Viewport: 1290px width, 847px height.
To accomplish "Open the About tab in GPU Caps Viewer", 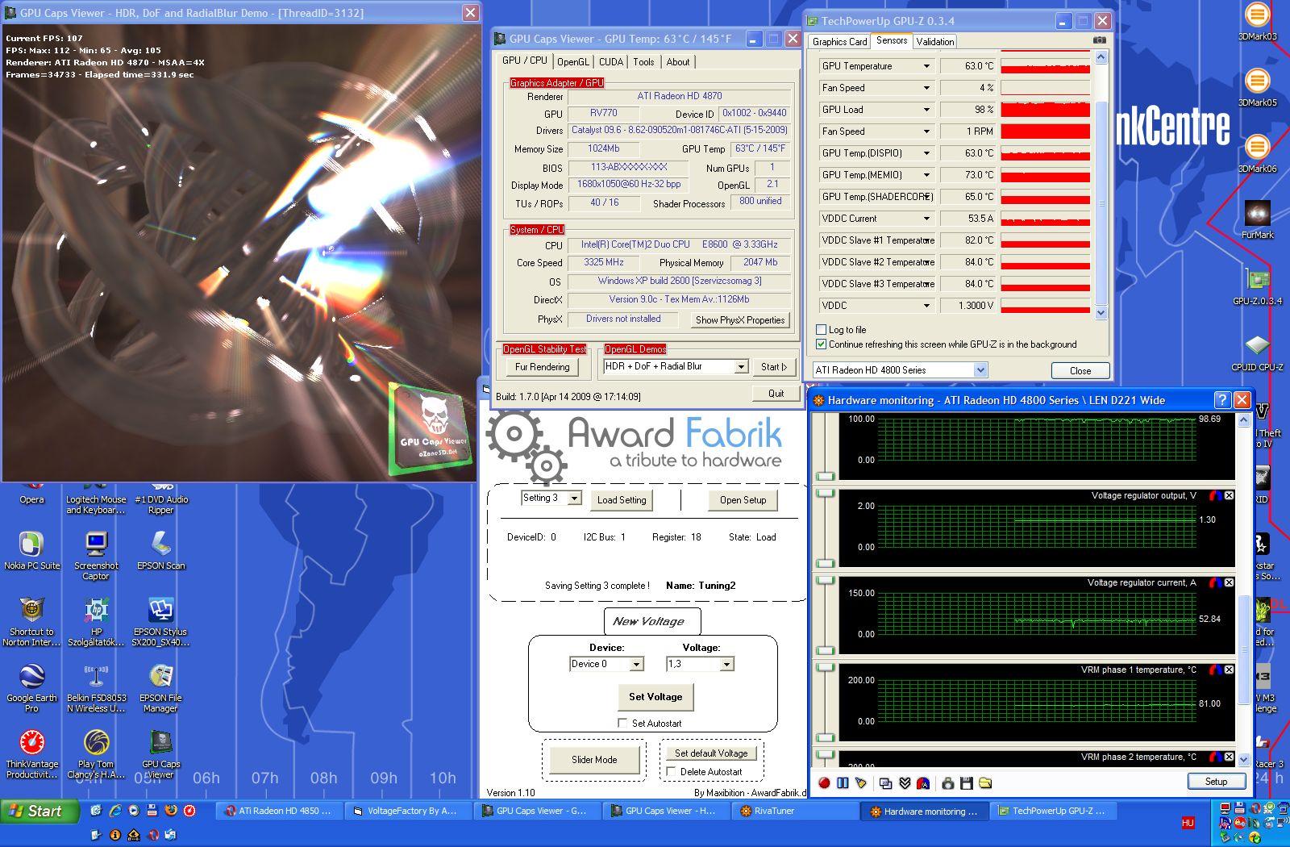I will pyautogui.click(x=678, y=61).
